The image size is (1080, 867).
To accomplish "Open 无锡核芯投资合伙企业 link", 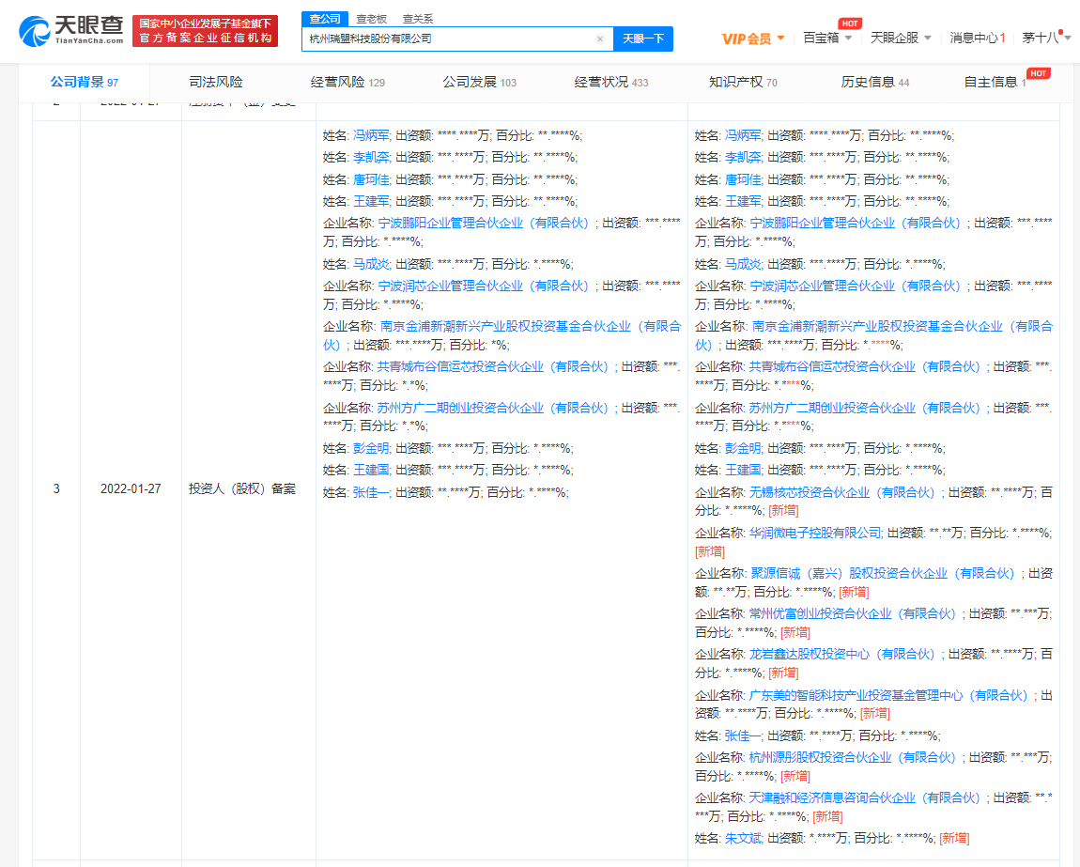I will point(842,493).
